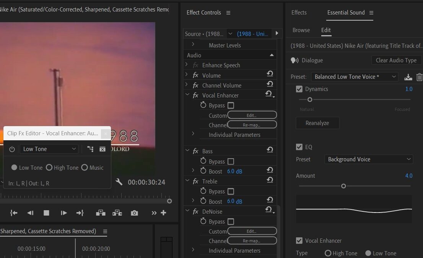Open timeline sequence panel menu
This screenshot has width=423, height=258.
coord(105,231)
